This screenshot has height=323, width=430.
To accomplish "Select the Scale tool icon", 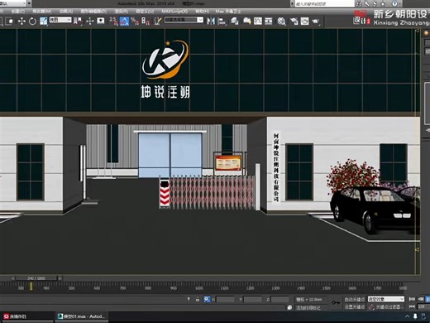I will (x=44, y=22).
